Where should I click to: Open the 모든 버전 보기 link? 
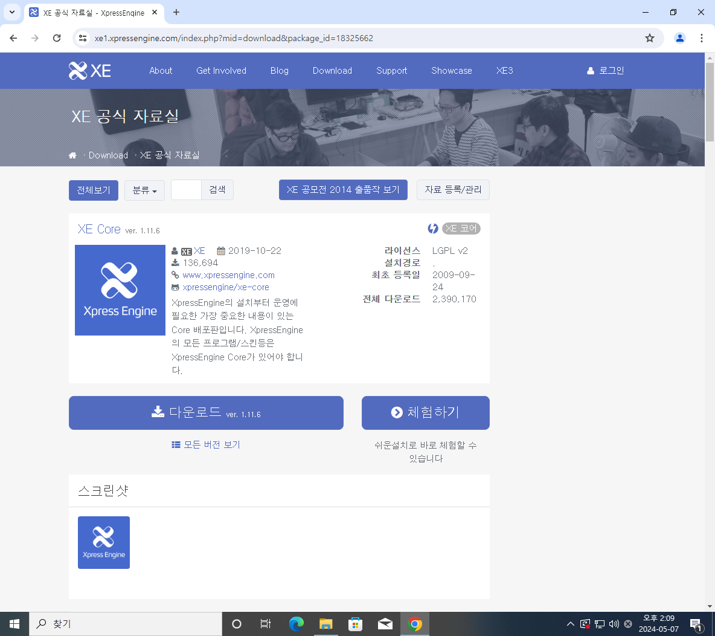tap(206, 445)
